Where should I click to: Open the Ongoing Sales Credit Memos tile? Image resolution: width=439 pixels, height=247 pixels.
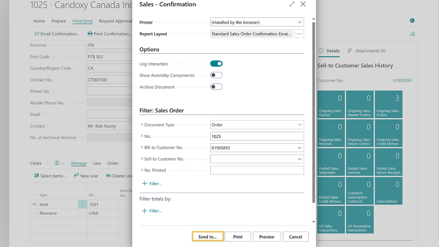pyautogui.click(x=389, y=133)
